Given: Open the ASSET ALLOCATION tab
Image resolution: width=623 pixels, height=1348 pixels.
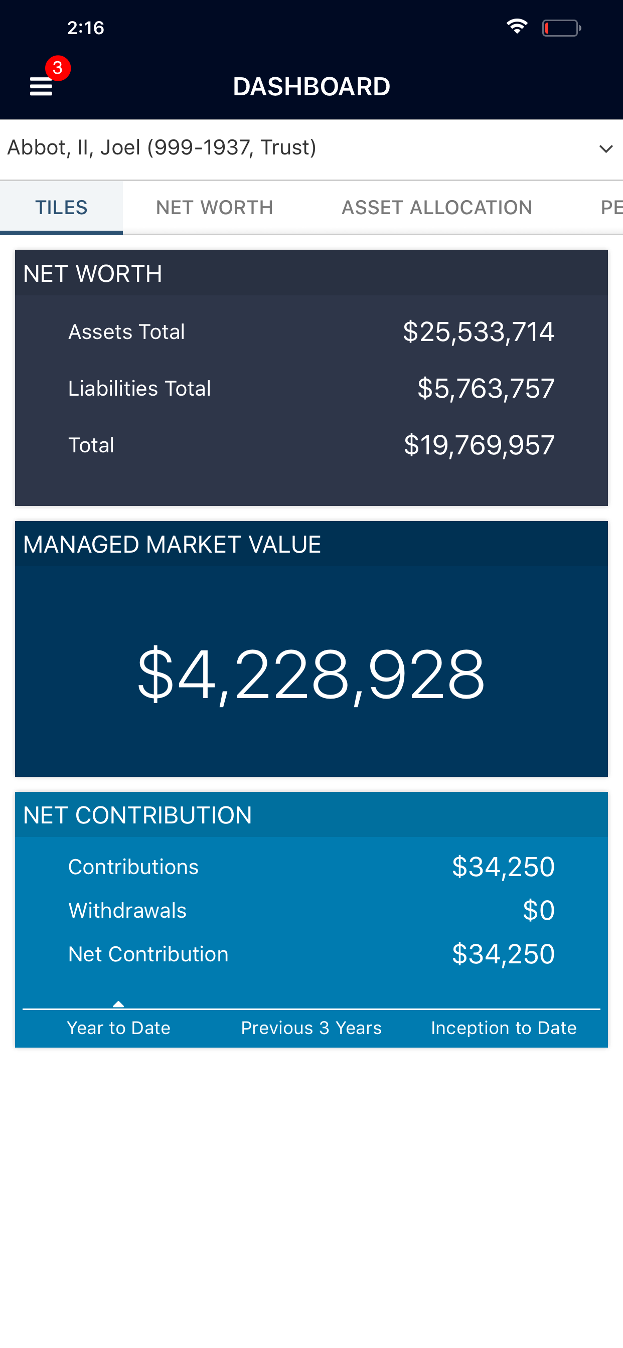Looking at the screenshot, I should click(436, 207).
